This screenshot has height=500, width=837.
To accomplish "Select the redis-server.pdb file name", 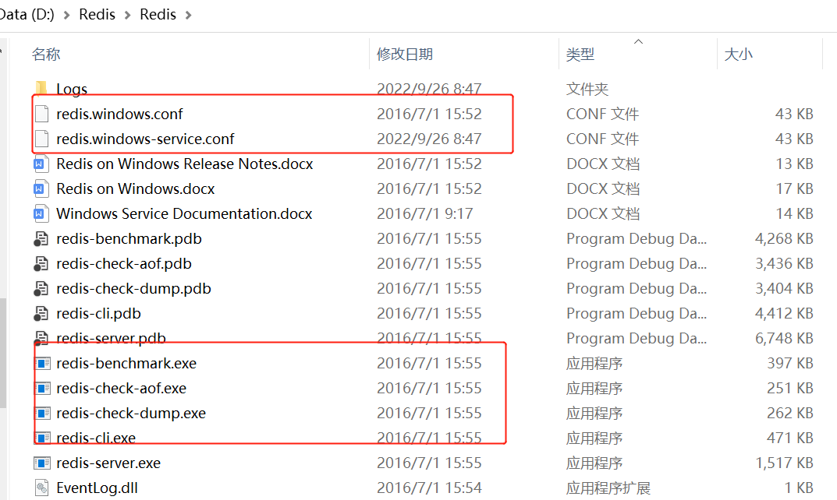I will (111, 338).
